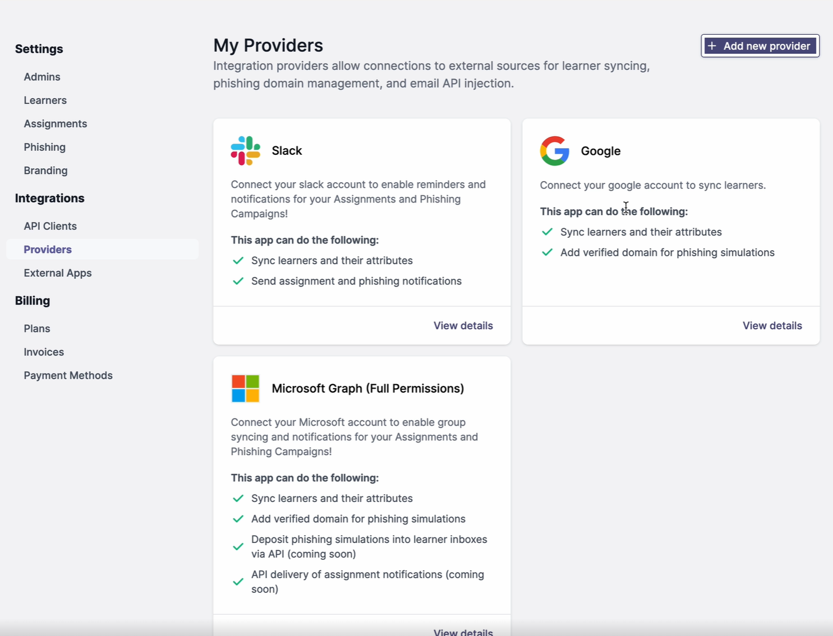Open Assignments in the sidebar
833x636 pixels.
click(56, 124)
